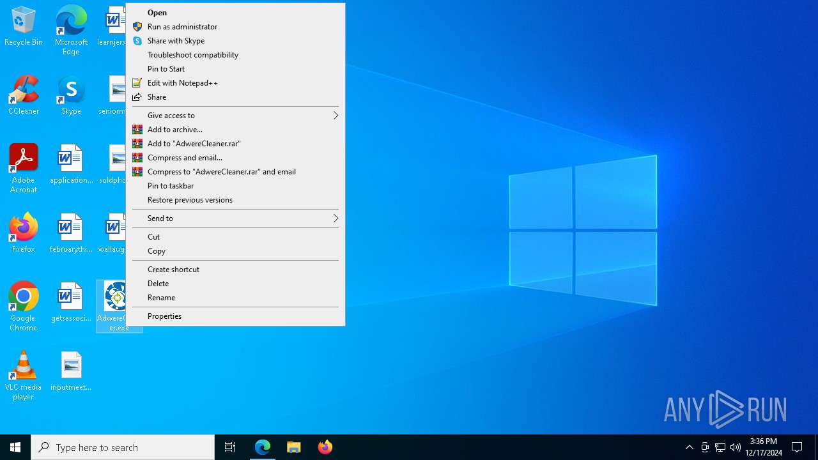Choose the Share menu entry
This screenshot has width=818, height=460.
pos(235,96)
